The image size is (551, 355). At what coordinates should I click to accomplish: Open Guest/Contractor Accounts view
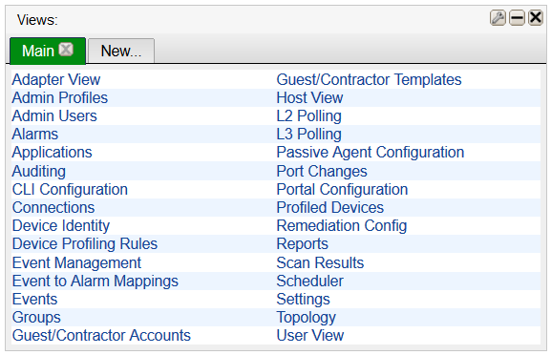coord(101,335)
